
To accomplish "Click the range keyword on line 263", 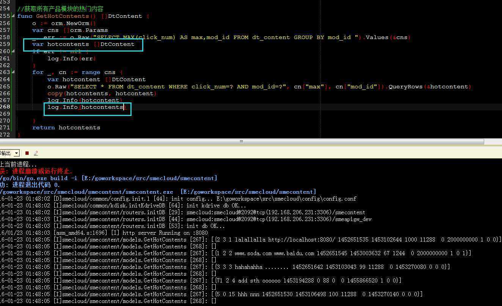I will [x=91, y=72].
